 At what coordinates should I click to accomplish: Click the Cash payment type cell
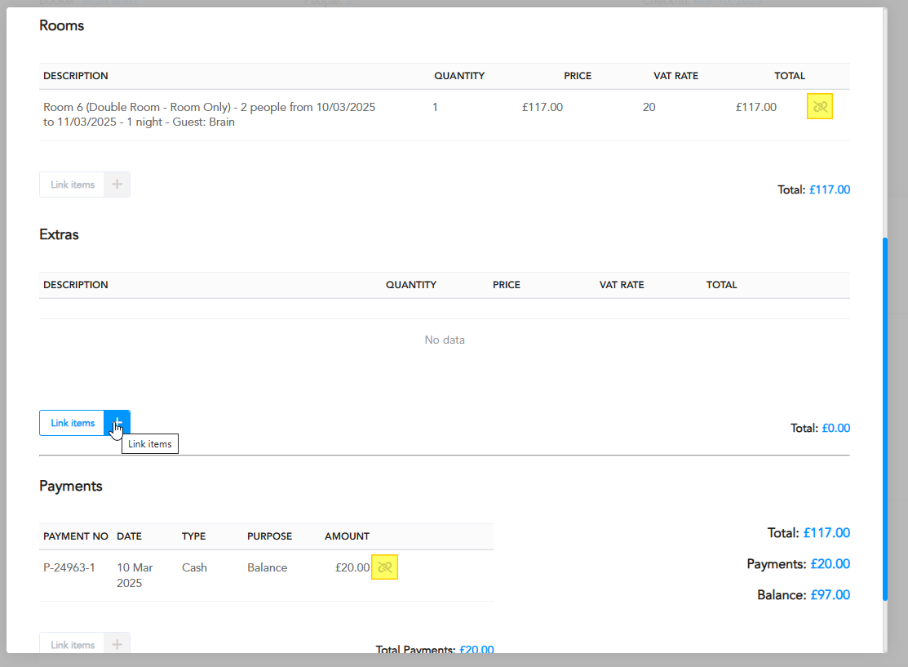194,567
